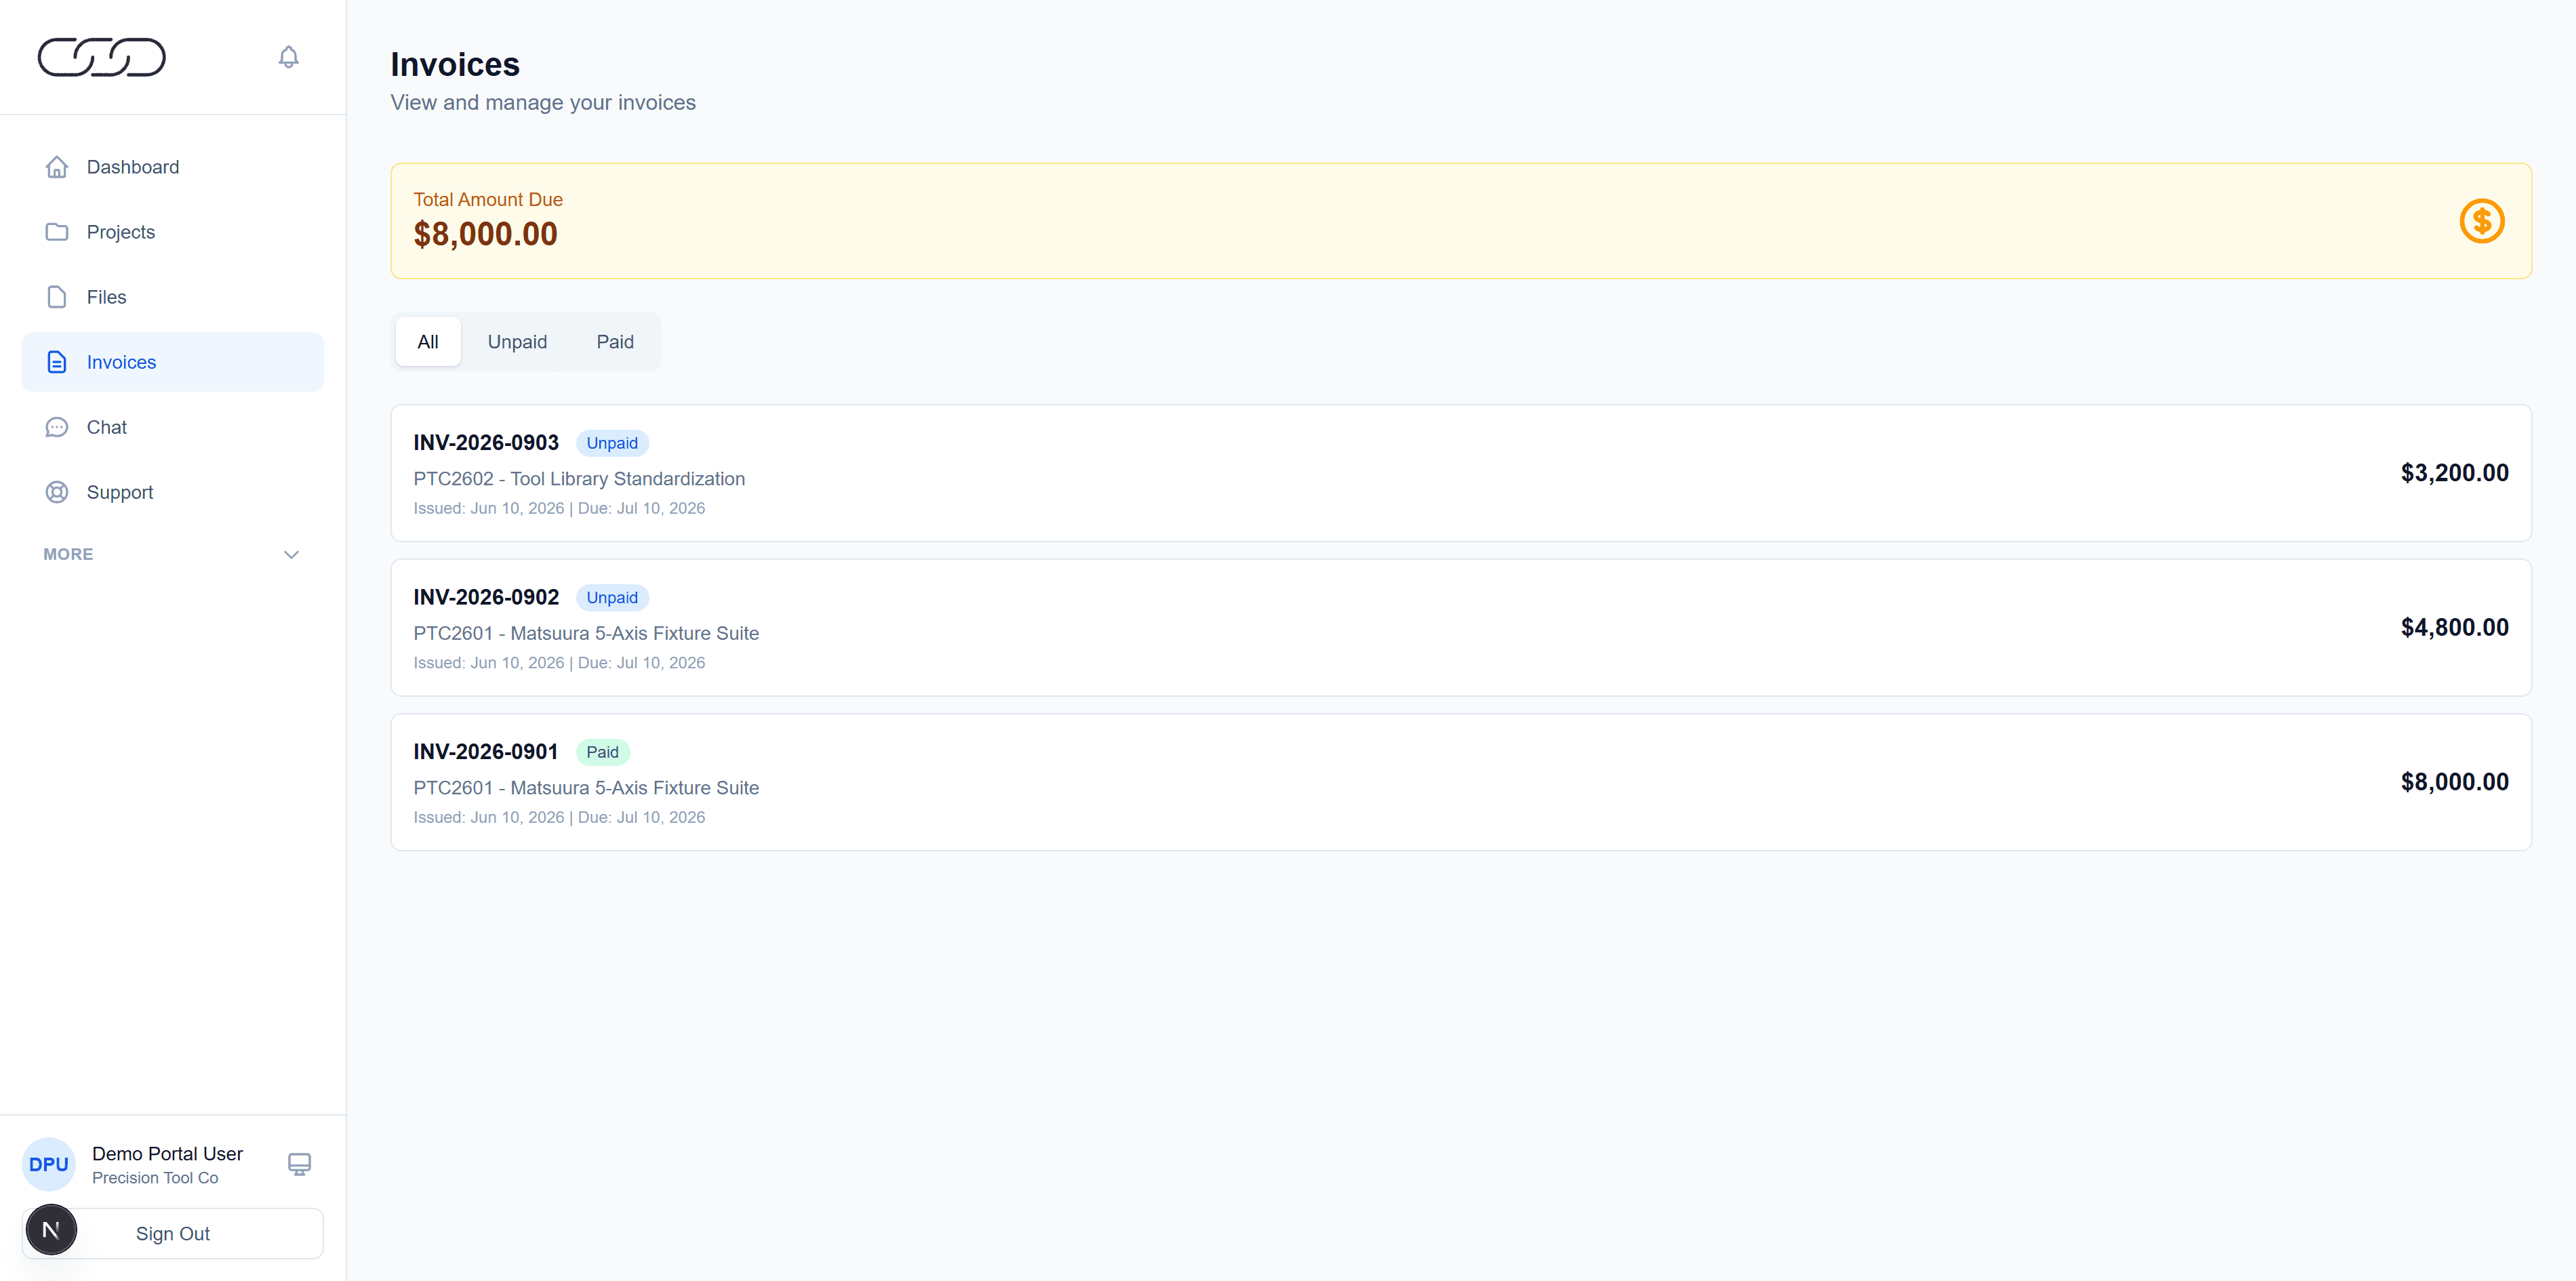
Task: Click the PTC2601 project text under INV-2026-0902
Action: (x=586, y=633)
